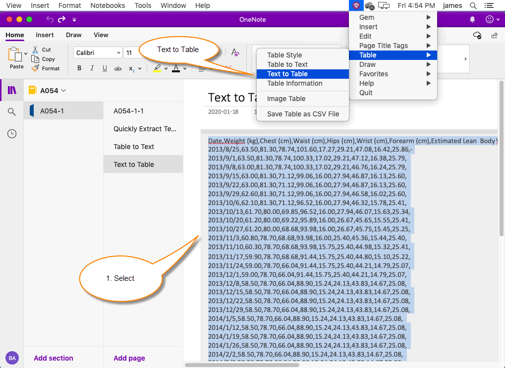Apply the black font color
This screenshot has height=368, width=505.
pyautogui.click(x=176, y=68)
